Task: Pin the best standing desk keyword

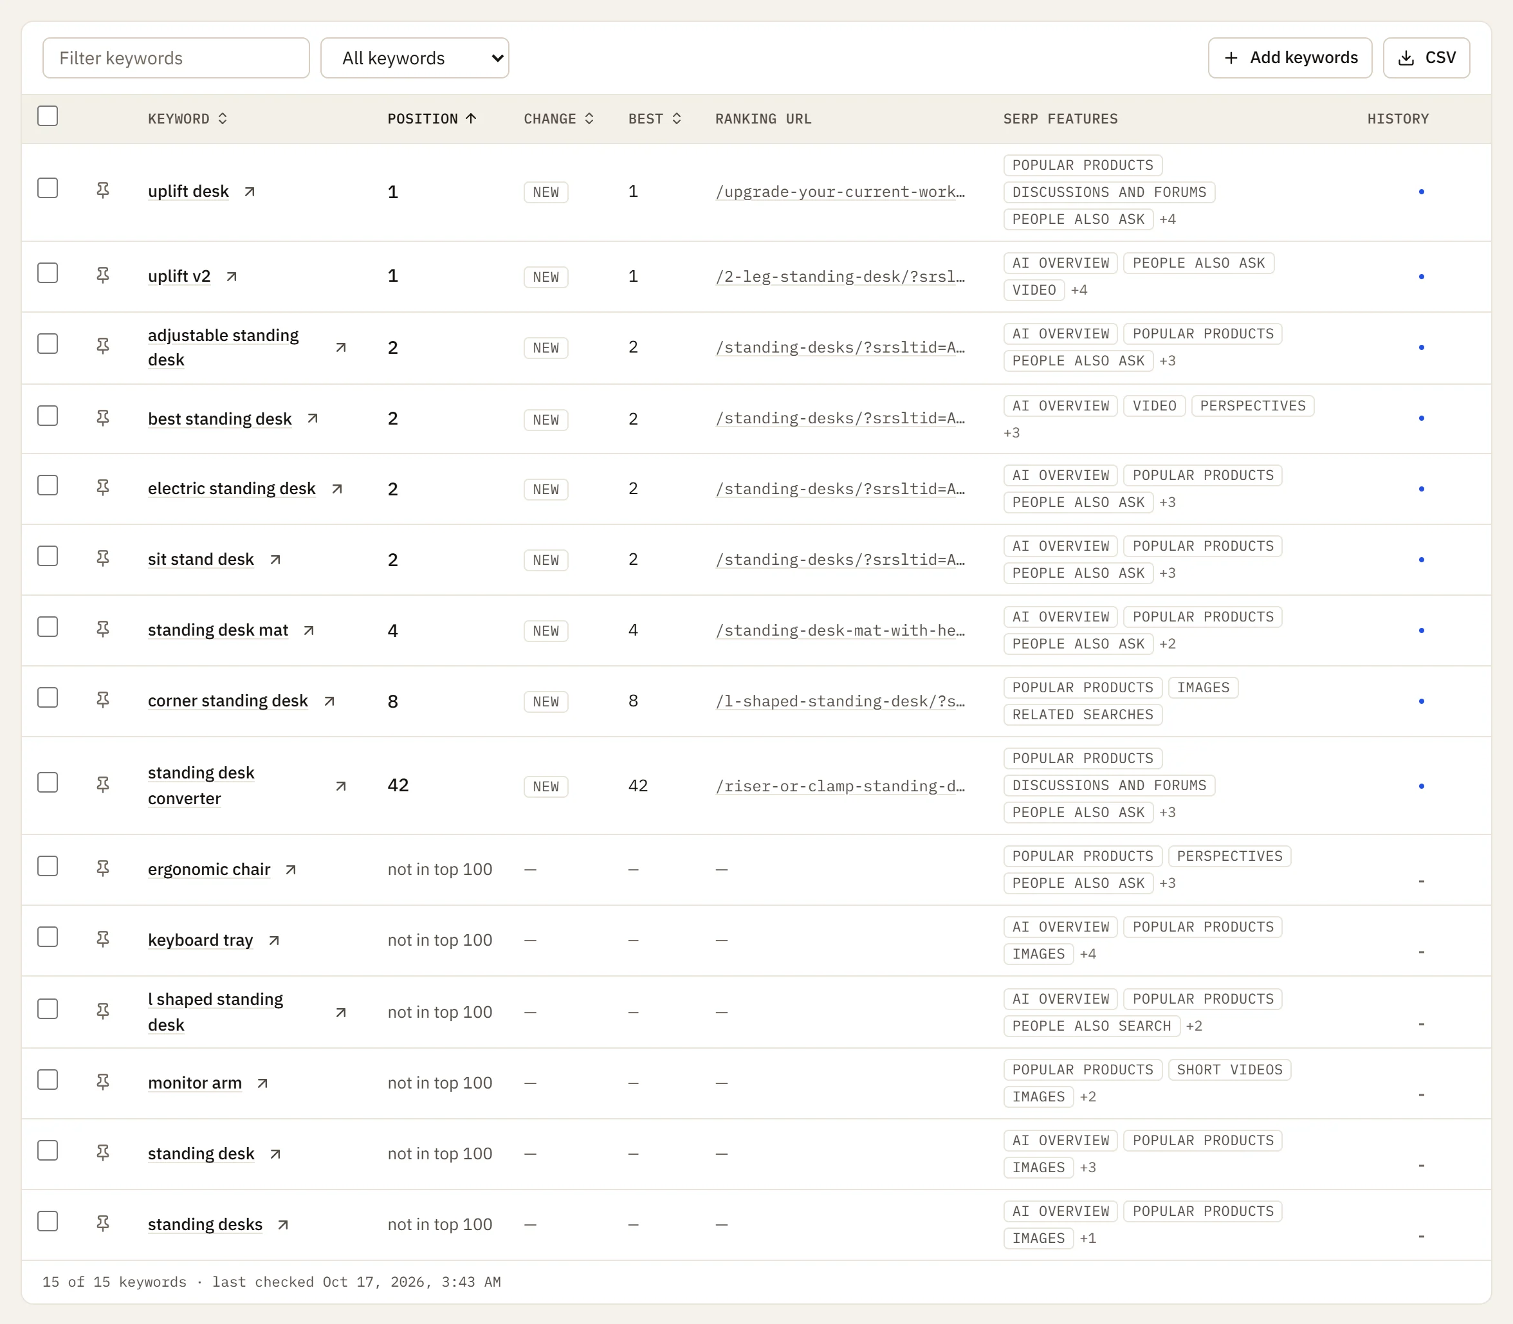Action: pyautogui.click(x=103, y=418)
